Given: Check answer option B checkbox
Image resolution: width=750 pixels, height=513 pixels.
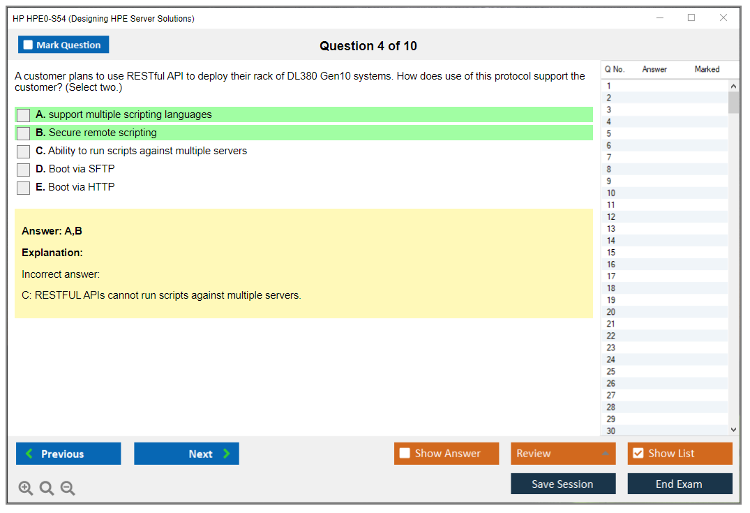Looking at the screenshot, I should [x=23, y=133].
